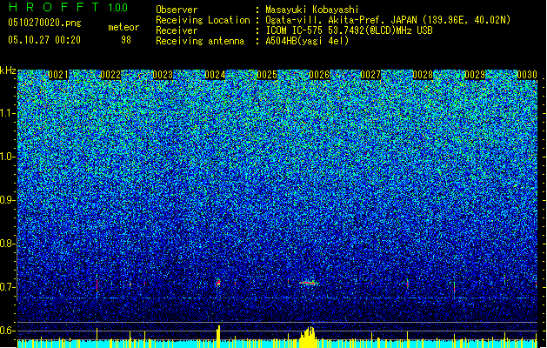Click the version number 1.00
Screen dimensions: 547x348
click(118, 7)
